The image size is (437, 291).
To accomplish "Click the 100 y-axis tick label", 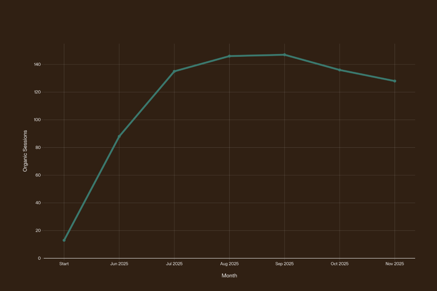I will pyautogui.click(x=37, y=120).
